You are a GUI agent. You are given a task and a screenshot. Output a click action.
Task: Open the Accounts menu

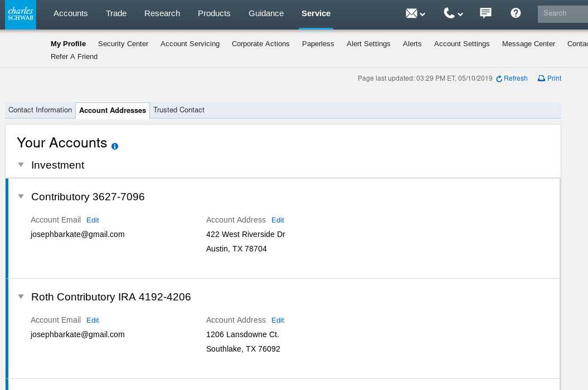[70, 13]
